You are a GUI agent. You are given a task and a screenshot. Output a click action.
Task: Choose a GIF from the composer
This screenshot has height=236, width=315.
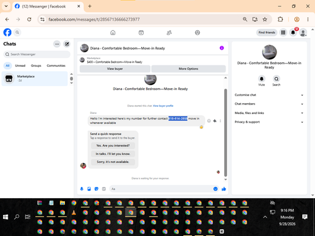(104, 189)
